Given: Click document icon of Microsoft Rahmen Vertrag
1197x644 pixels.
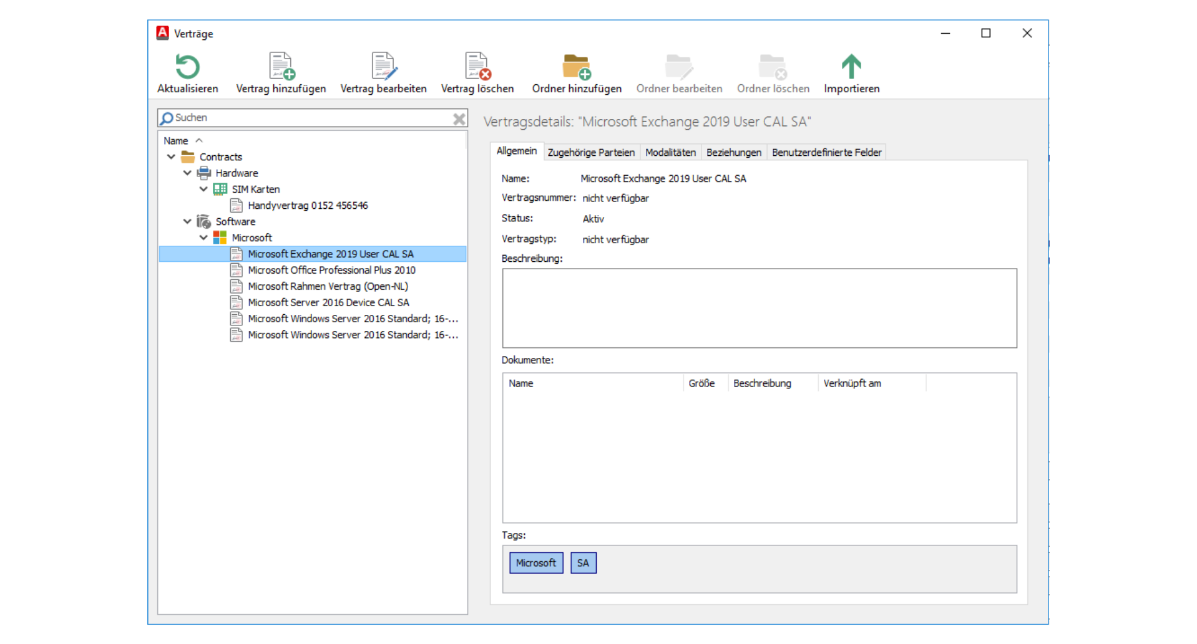Looking at the screenshot, I should [x=236, y=286].
